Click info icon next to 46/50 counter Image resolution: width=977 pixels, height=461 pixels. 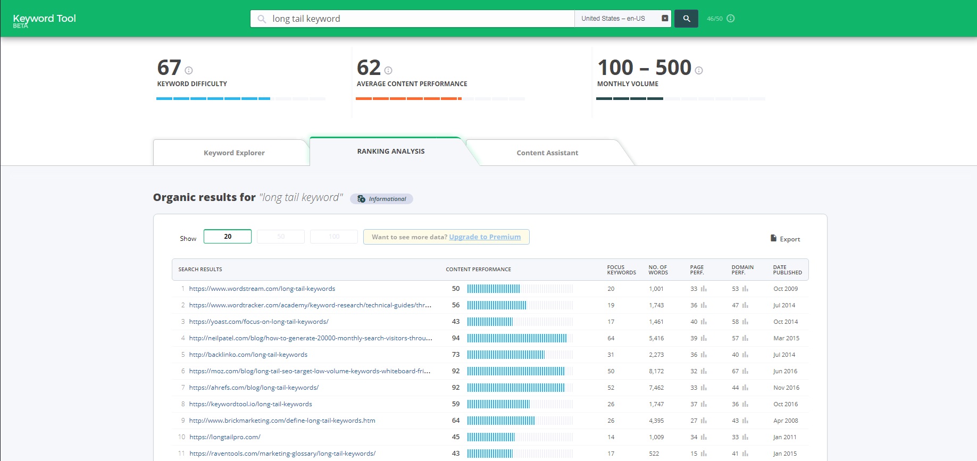click(731, 19)
